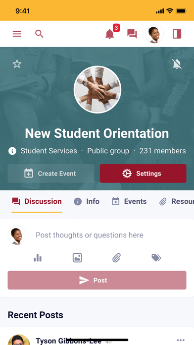Tap the search magnifier icon
Viewport: 194px width, 345px height.
coord(39,34)
